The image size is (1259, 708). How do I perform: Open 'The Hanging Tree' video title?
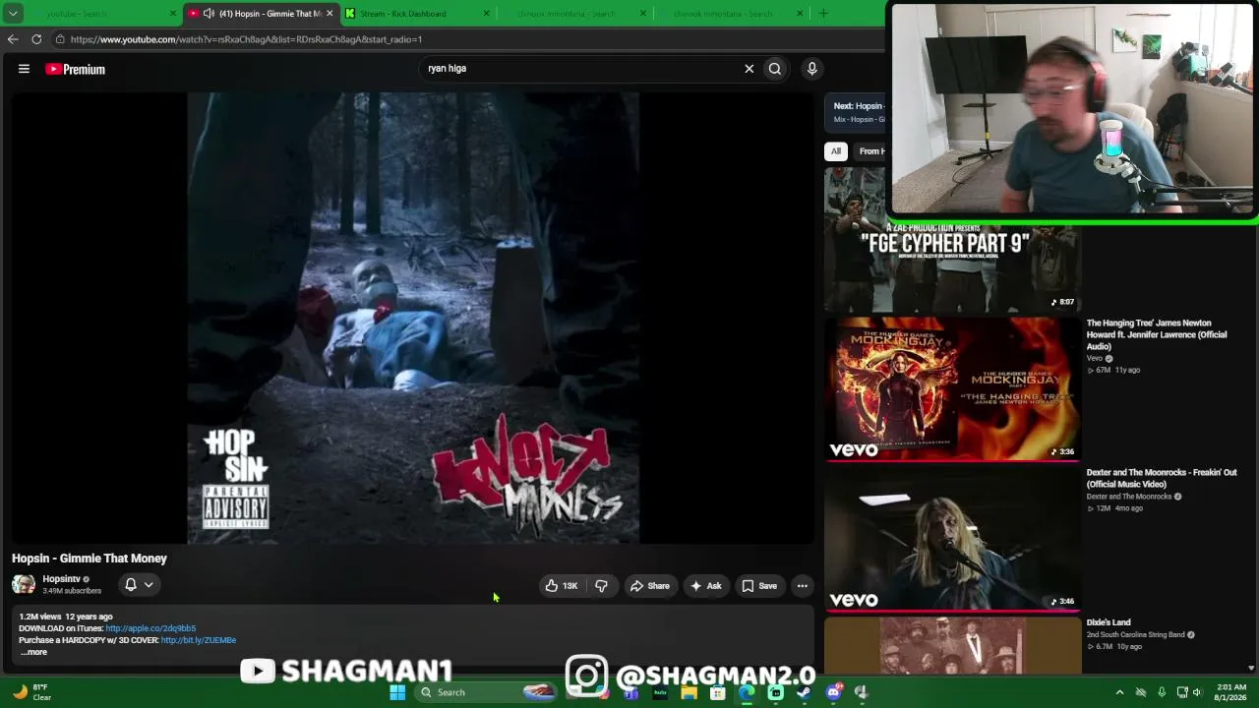(1157, 334)
